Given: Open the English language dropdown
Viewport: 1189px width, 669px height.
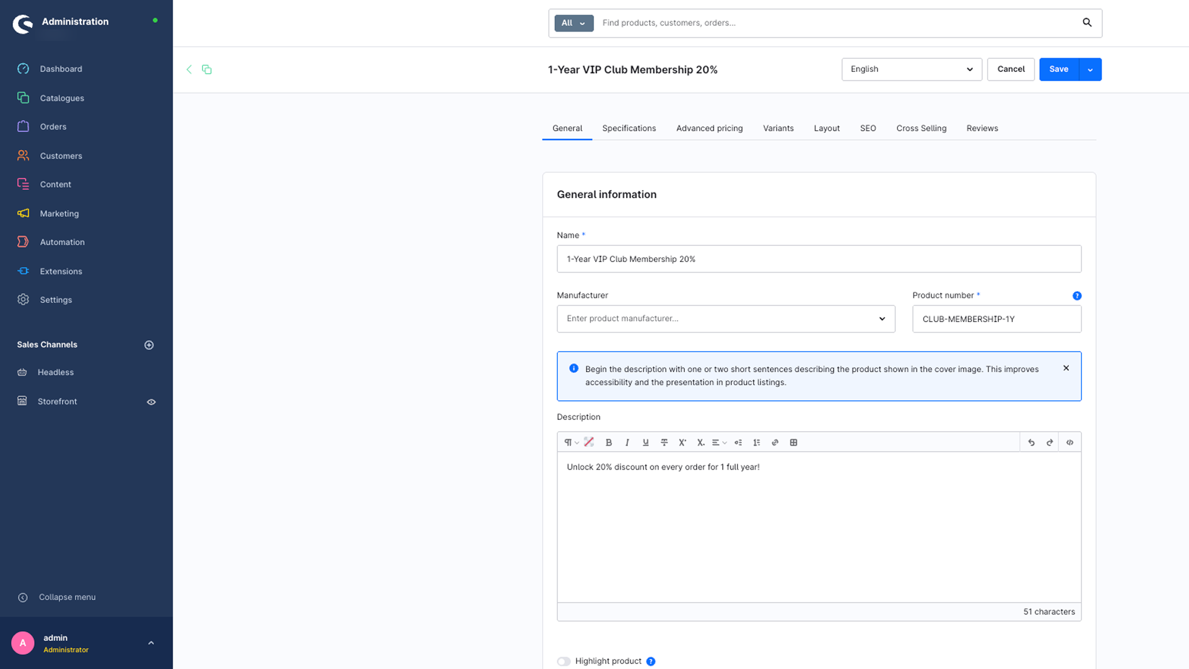Looking at the screenshot, I should 912,69.
